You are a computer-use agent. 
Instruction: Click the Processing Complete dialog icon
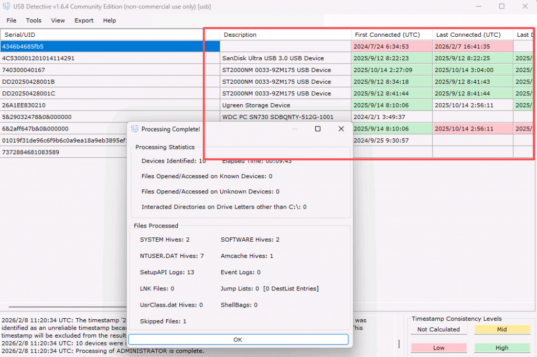135,129
